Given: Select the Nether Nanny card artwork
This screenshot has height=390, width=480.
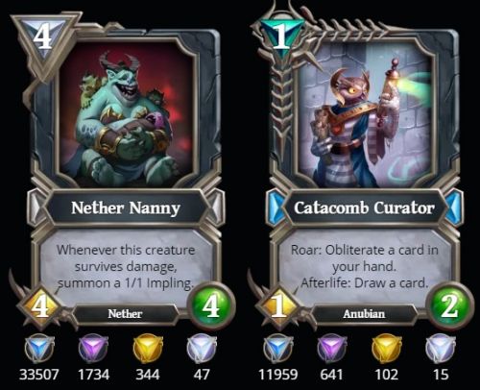Looking at the screenshot, I should click(x=126, y=114).
